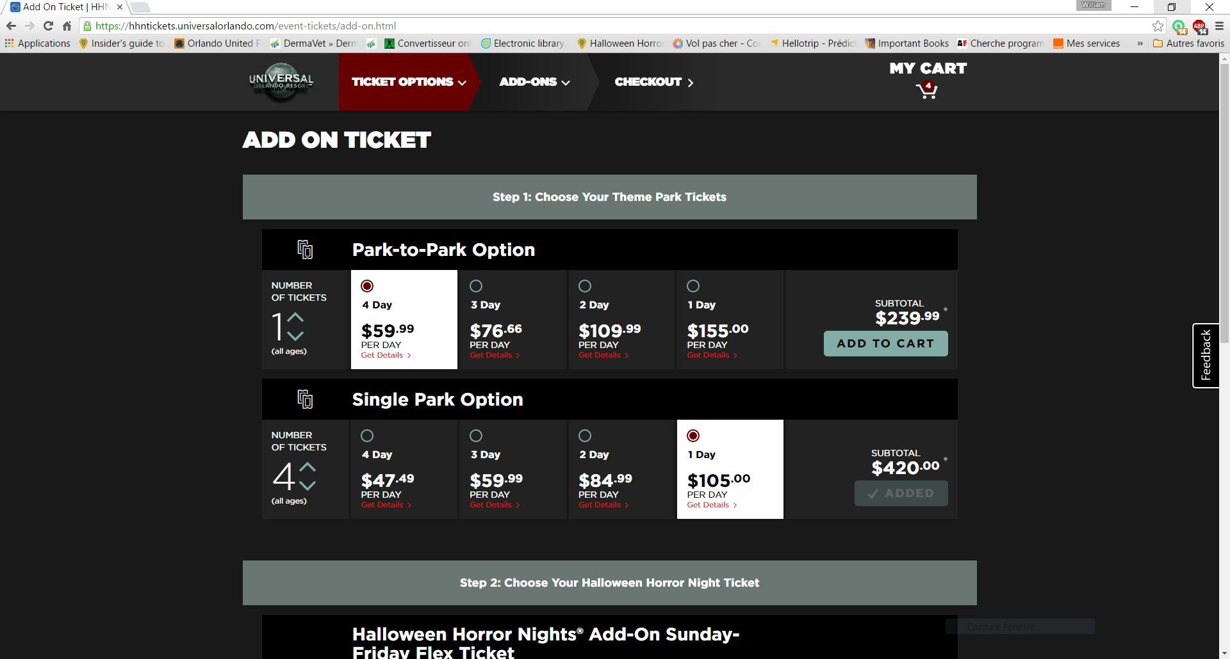Open the Applications bookmarks item

coord(37,44)
